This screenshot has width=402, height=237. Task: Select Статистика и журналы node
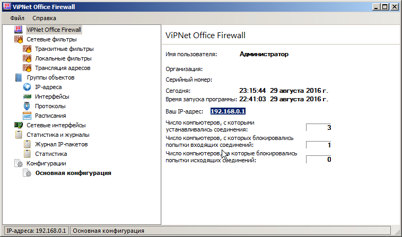tap(58, 135)
